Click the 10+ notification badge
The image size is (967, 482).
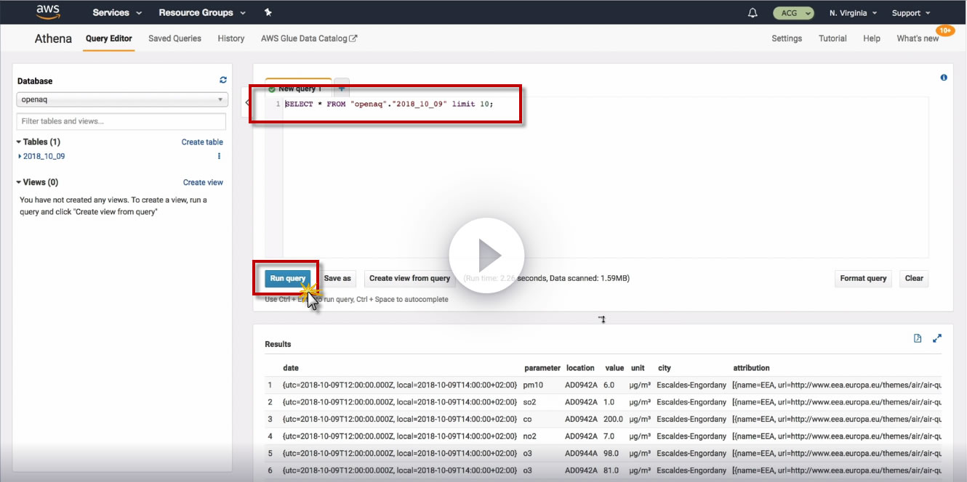tap(945, 30)
